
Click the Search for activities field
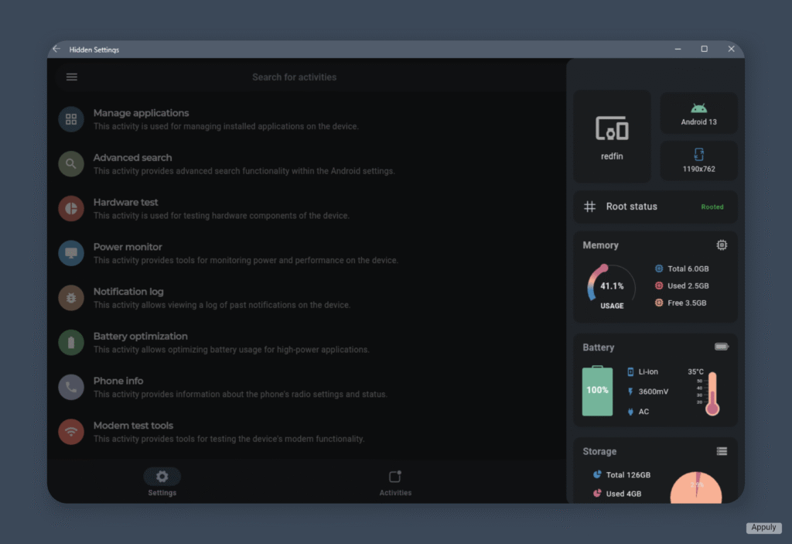click(x=295, y=77)
